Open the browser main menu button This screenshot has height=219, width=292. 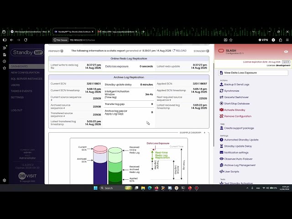(x=287, y=40)
